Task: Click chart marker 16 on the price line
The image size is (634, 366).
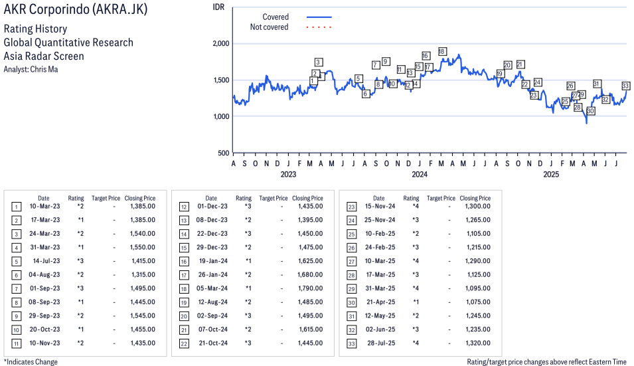Action: tap(426, 56)
